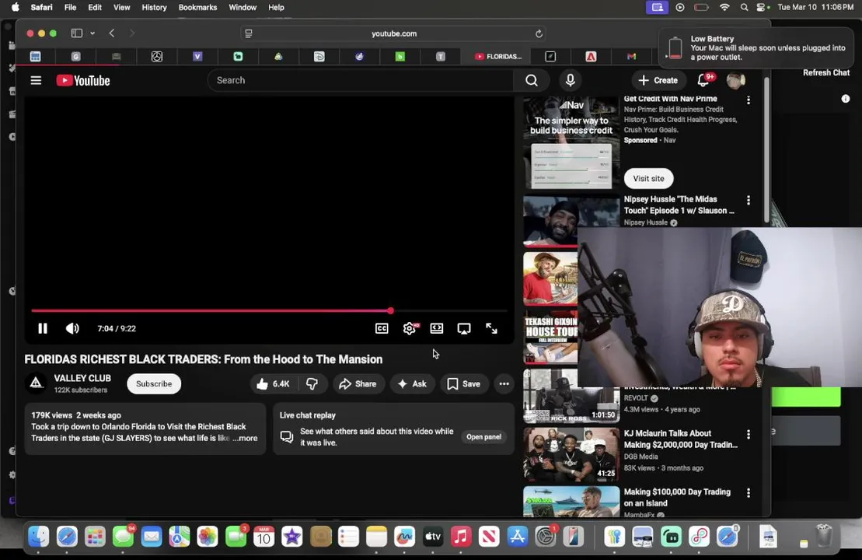Click the magnifier search button
862x560 pixels.
click(532, 80)
